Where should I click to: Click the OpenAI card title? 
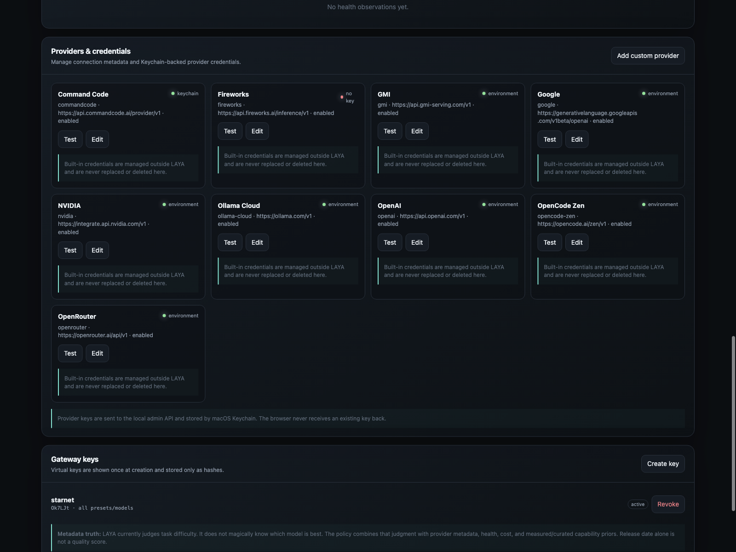coord(389,206)
